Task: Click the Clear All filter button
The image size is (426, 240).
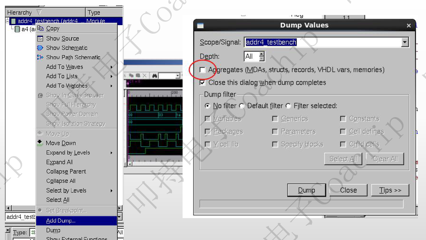Action: [x=385, y=159]
